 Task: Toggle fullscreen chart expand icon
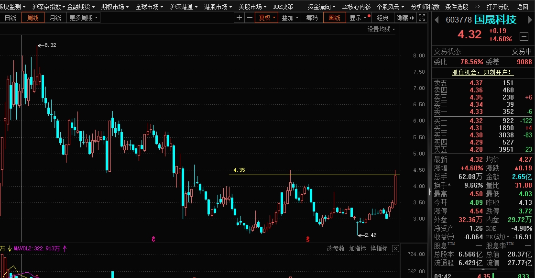click(422, 18)
